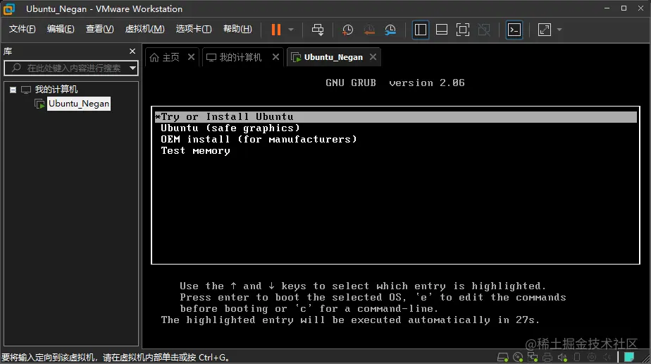Pause the virtual machine with orange pause button
Image resolution: width=651 pixels, height=364 pixels.
coord(276,30)
